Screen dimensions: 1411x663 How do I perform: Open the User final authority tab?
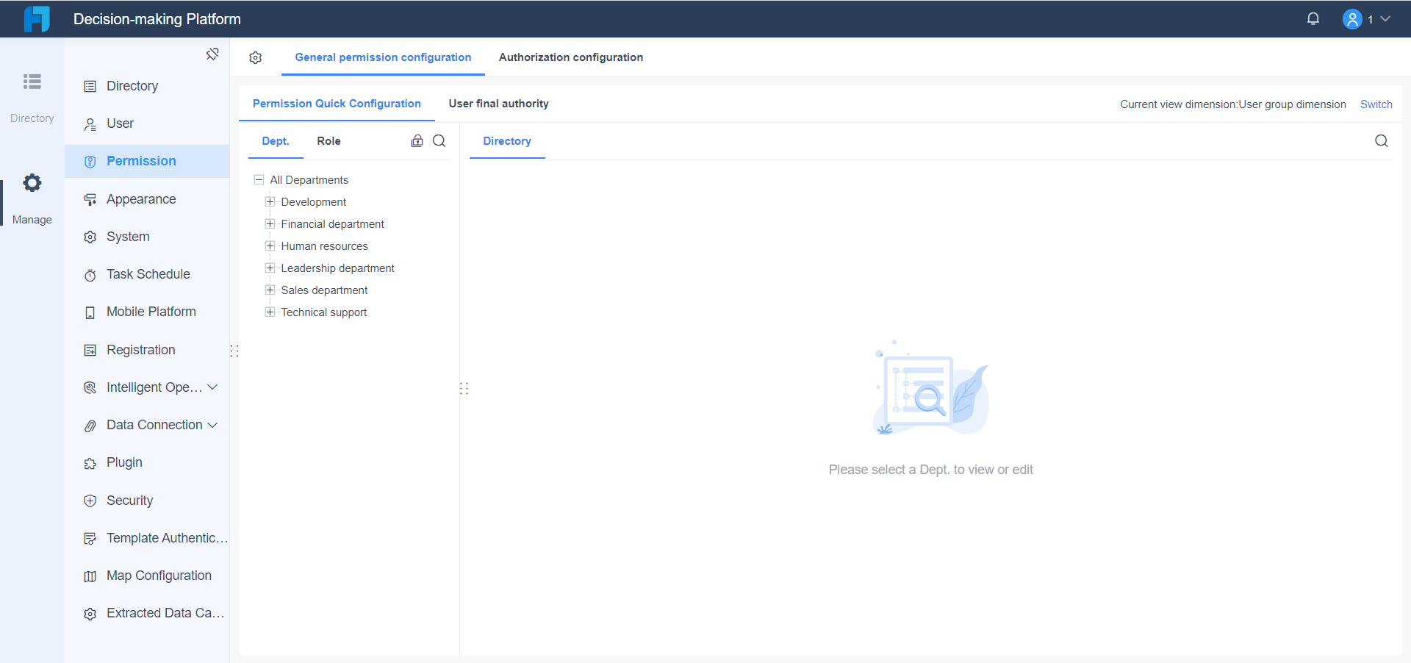498,104
